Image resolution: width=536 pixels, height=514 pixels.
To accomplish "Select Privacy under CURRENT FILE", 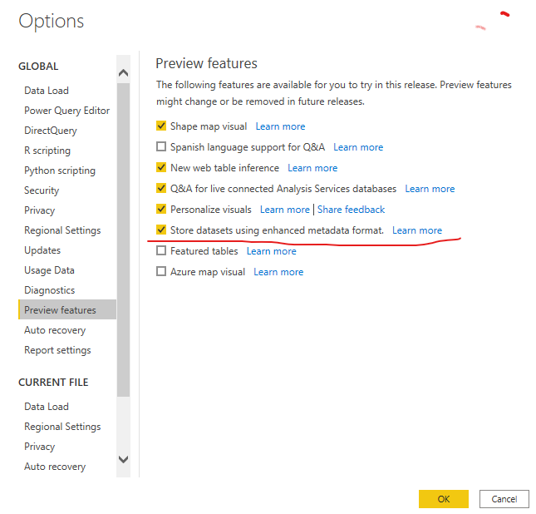I will pos(39,447).
